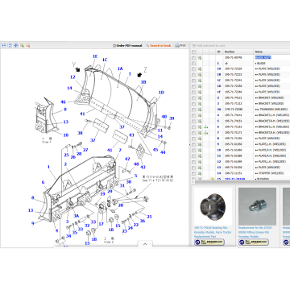Click the green structure tree icon in row 7
The height and width of the screenshot is (290, 290).
pyautogui.click(x=206, y=133)
